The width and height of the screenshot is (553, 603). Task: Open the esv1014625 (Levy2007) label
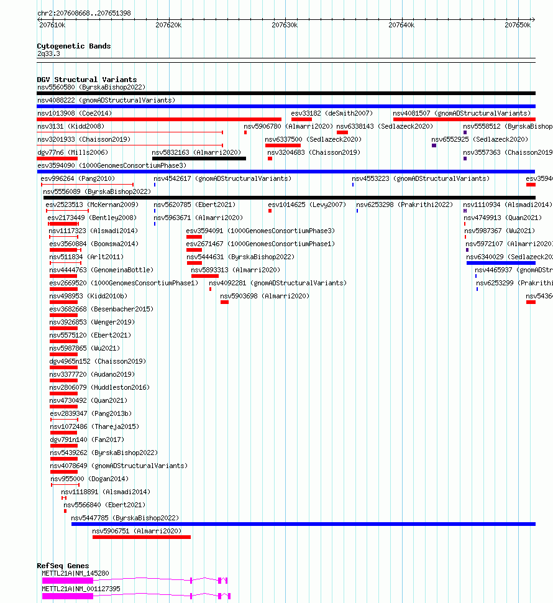pyautogui.click(x=307, y=205)
